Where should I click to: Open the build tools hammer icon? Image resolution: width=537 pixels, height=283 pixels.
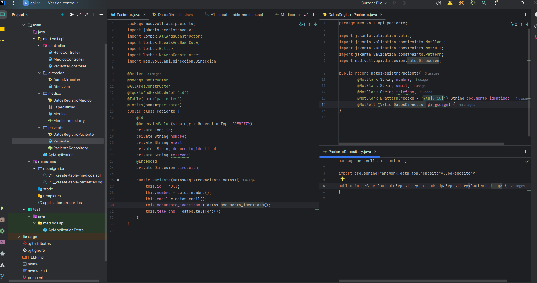[x=461, y=3]
